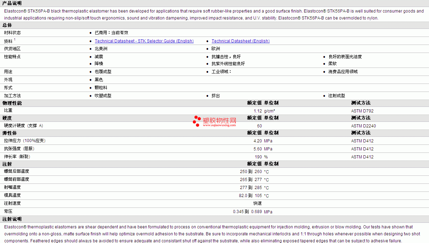This screenshot has height=243, width=429.
Task: Click the 弹性体 section header
Action: (9, 133)
